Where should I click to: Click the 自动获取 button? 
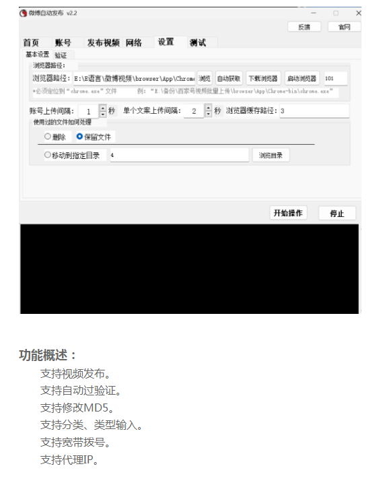point(229,79)
